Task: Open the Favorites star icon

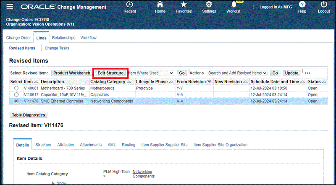Action: [184, 4]
